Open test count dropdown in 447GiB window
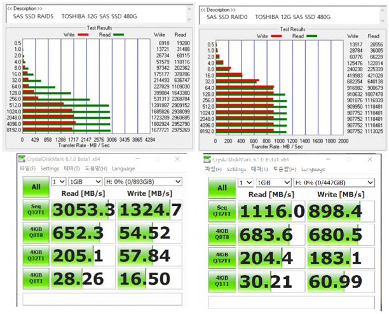 pos(245,183)
